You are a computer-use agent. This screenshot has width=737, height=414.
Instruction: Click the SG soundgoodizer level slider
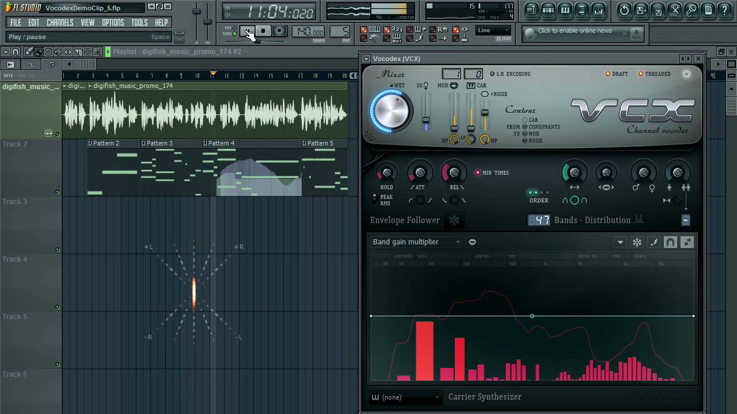[426, 112]
